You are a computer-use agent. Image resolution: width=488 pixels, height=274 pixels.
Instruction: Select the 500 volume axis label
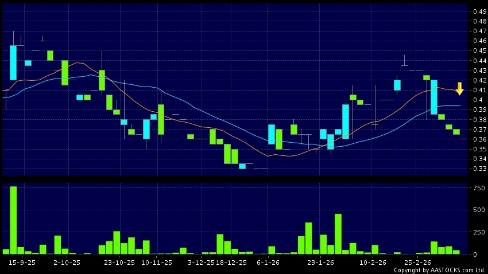[477, 210]
